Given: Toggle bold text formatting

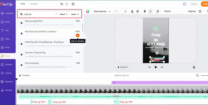Looking at the screenshot, I should click(145, 11).
